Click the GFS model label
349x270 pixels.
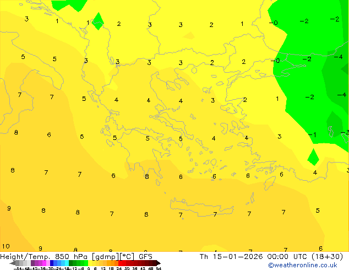[145, 257]
